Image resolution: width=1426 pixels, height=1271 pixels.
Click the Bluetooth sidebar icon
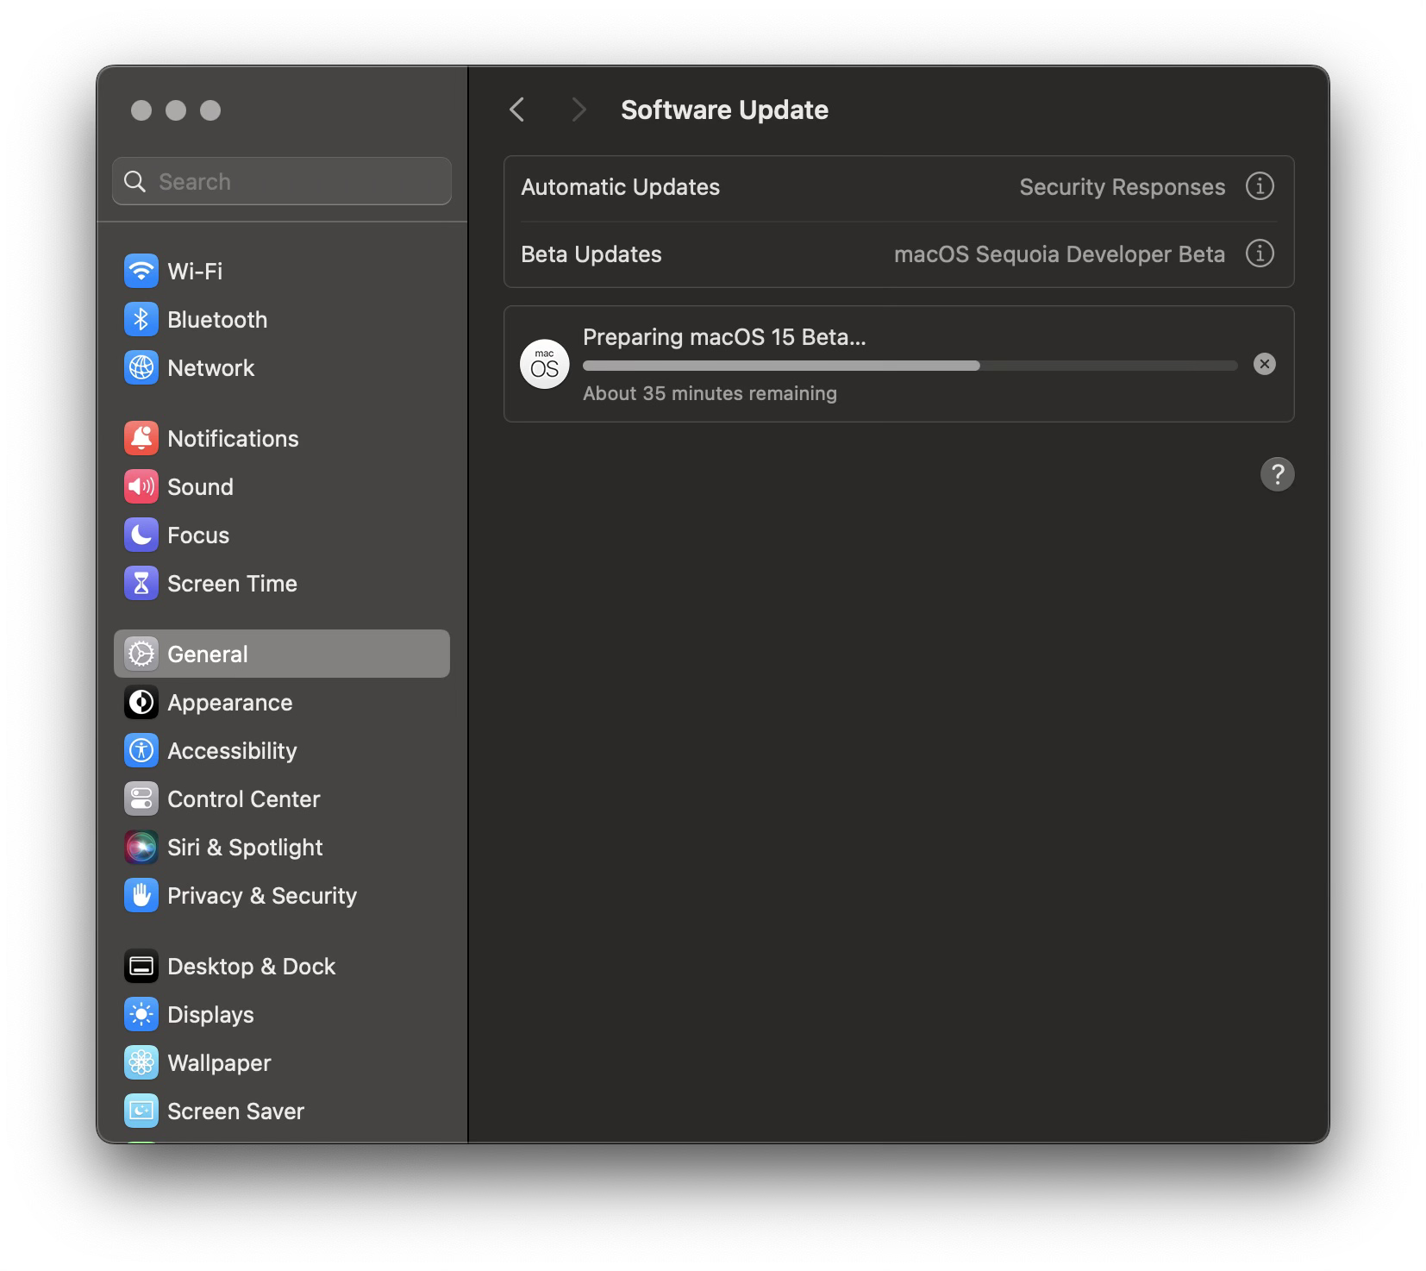[141, 319]
